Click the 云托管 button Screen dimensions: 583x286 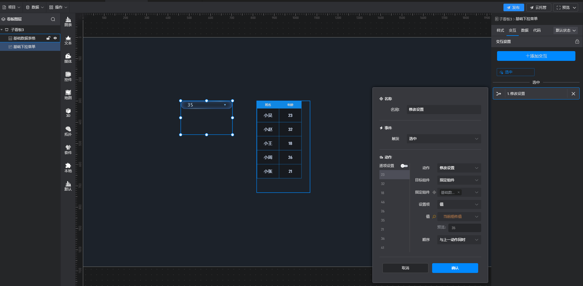[x=539, y=8]
